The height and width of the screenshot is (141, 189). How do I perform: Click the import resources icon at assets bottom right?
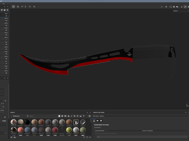click(x=90, y=137)
